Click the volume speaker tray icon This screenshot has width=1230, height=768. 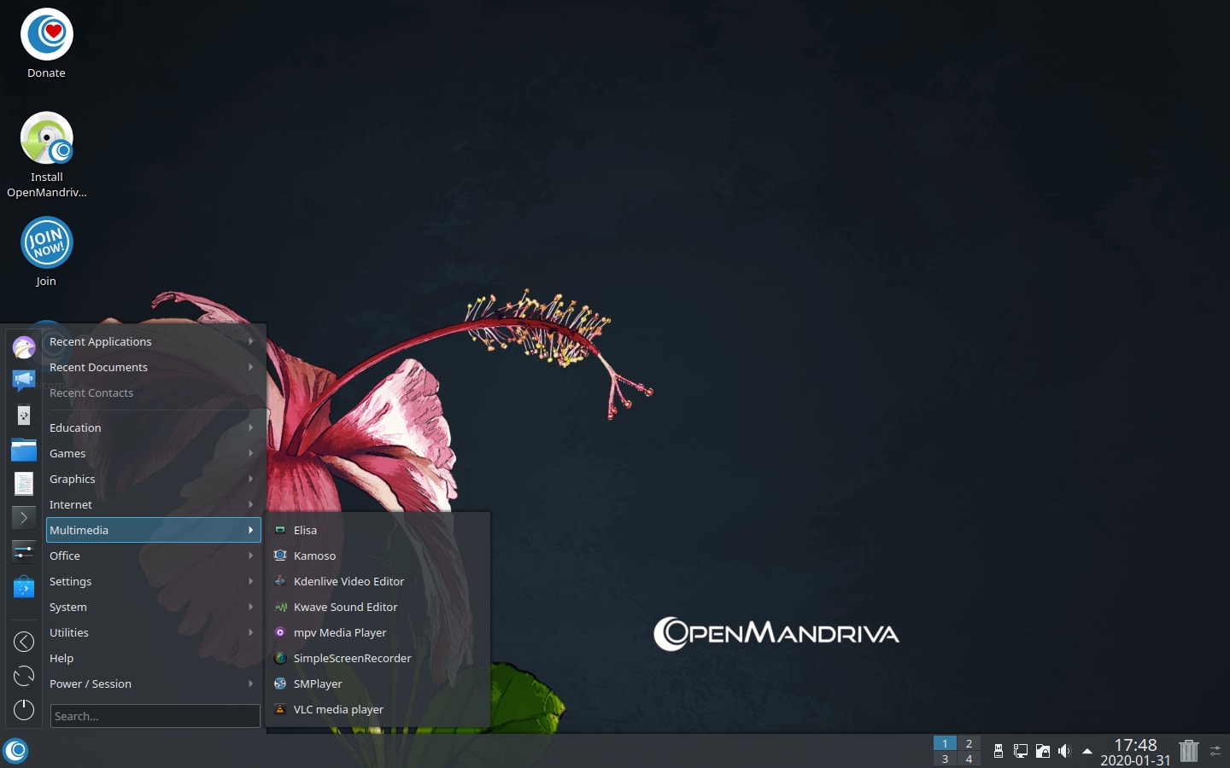1064,751
